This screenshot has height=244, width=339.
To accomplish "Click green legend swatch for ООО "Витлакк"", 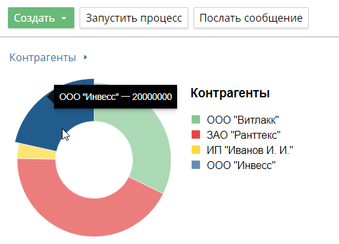I will coord(196,120).
